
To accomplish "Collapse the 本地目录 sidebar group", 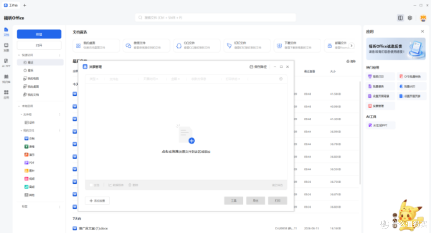I will point(19,106).
